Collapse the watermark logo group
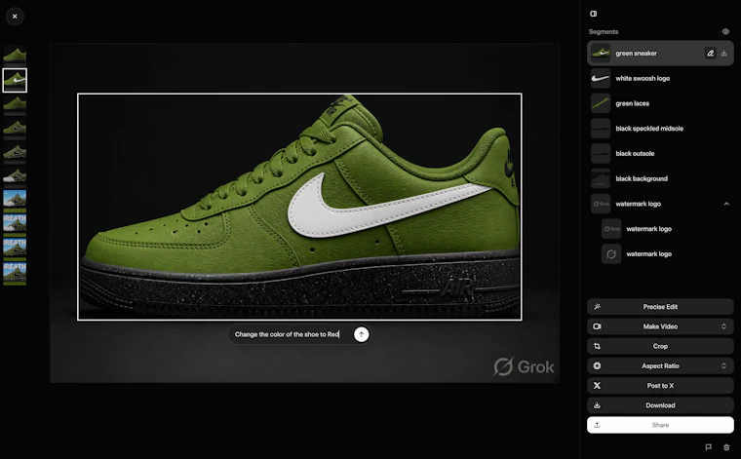Viewport: 741px width, 459px height. tap(726, 204)
